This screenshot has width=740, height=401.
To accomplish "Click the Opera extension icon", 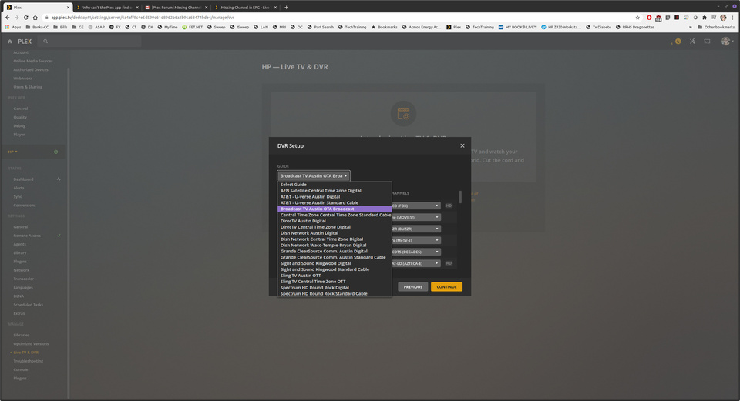I will [x=649, y=18].
